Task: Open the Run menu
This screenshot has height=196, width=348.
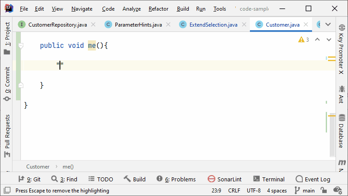Action: 201,9
